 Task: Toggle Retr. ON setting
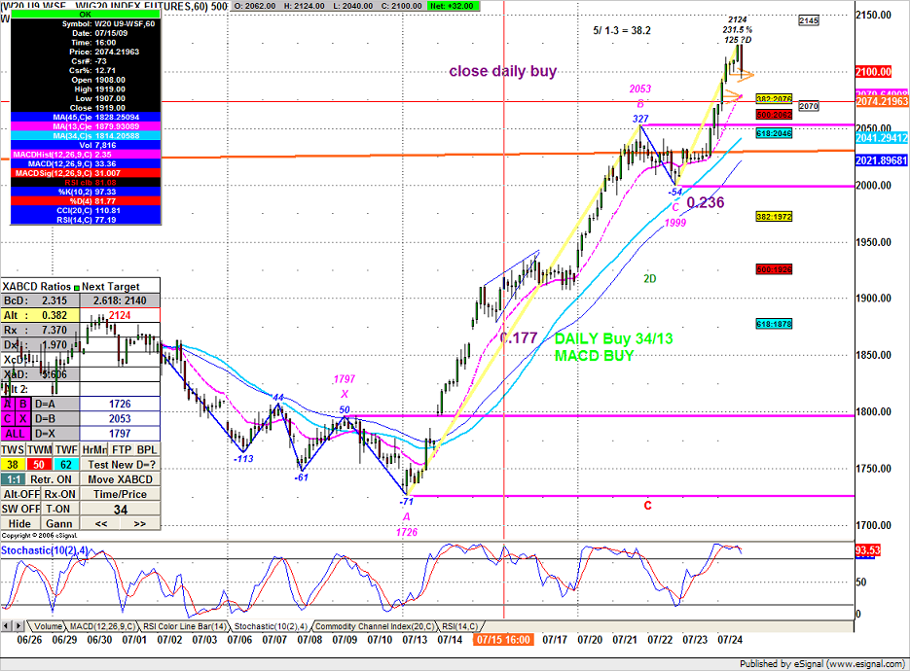[x=51, y=479]
